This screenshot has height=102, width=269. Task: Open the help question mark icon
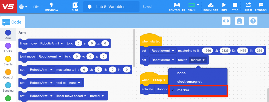coord(253,21)
